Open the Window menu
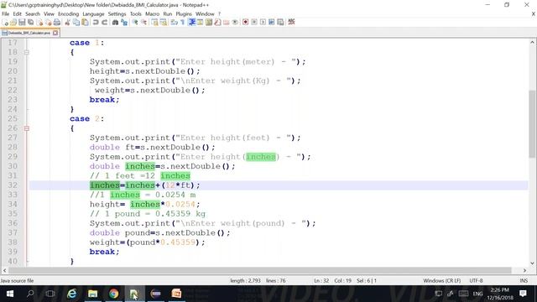The height and width of the screenshot is (302, 537). point(205,14)
